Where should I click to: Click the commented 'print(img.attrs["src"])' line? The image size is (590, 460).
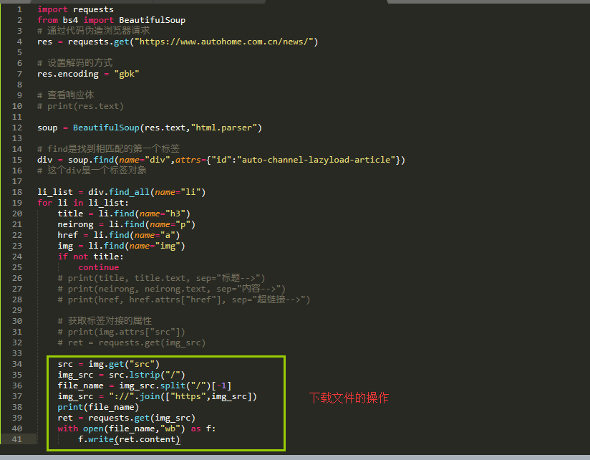(121, 332)
